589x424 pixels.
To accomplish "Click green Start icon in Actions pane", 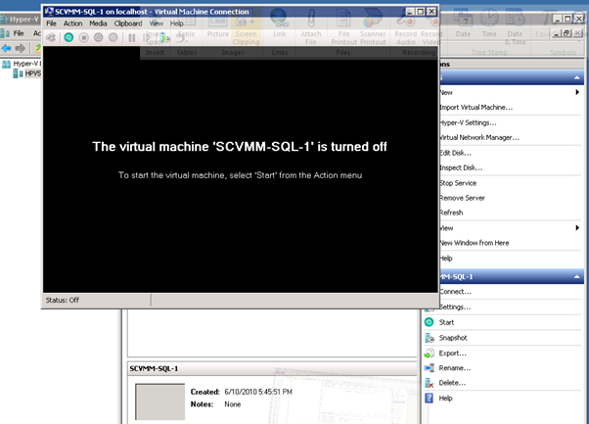I will [429, 322].
